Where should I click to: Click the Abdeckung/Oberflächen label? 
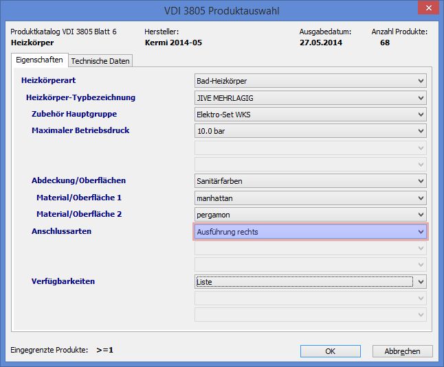pyautogui.click(x=79, y=180)
